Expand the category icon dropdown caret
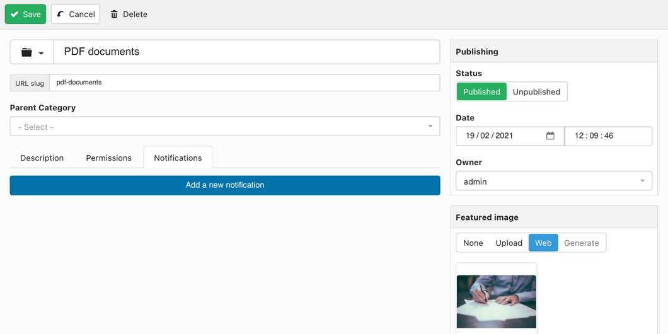 [42, 54]
